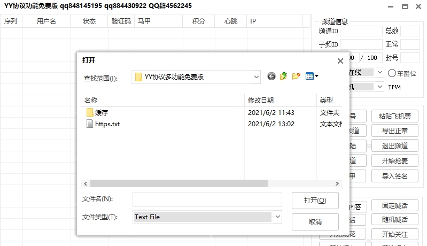Click the 状态 column header
The image size is (427, 246).
click(89, 21)
